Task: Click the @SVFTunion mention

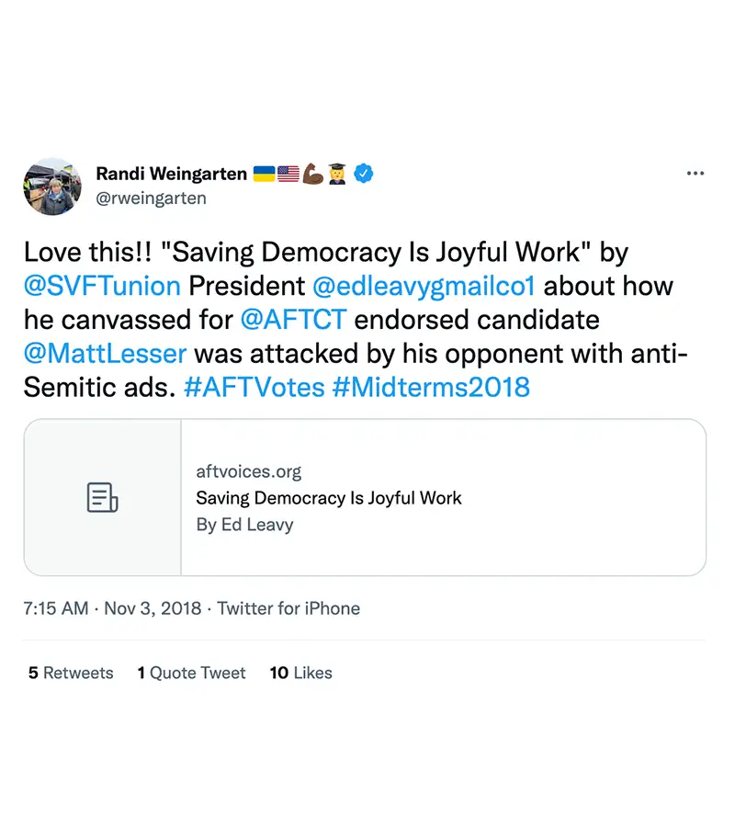Action: tap(102, 286)
